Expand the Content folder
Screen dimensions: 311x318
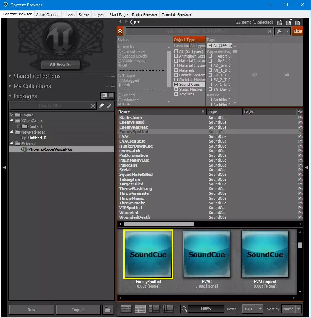(19, 126)
